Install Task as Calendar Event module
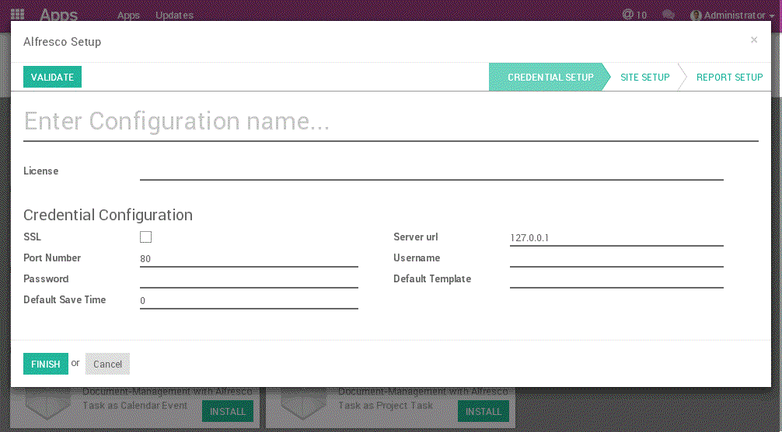 228,412
